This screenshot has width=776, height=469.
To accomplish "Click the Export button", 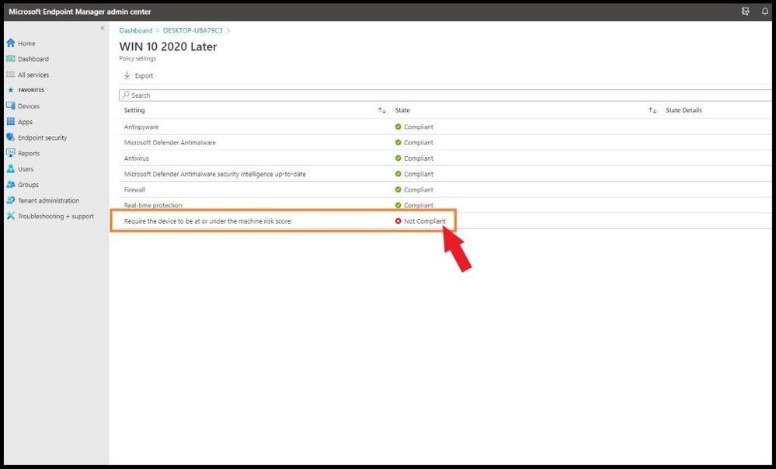I will coord(138,75).
